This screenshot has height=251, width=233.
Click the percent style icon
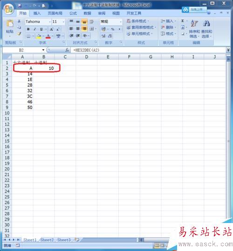(x=113, y=29)
